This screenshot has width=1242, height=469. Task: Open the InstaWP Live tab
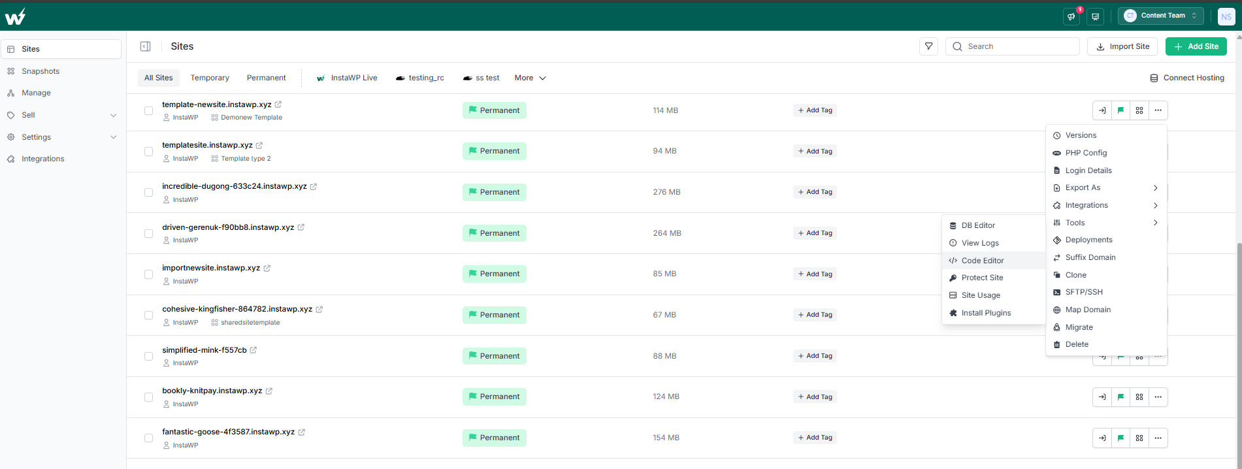click(347, 78)
